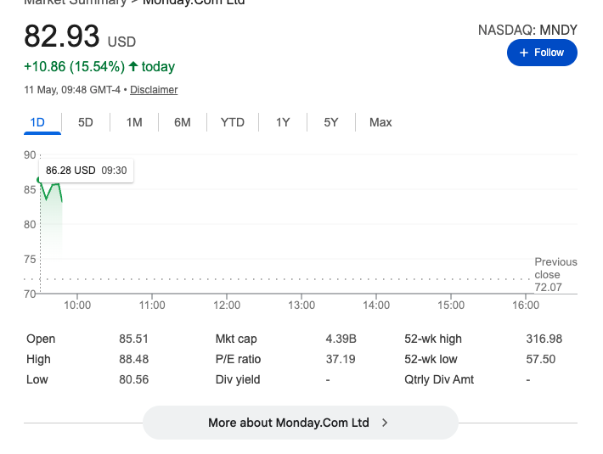Click the 52-wk high value 316.98
Image resolution: width=603 pixels, height=454 pixels.
(x=544, y=339)
